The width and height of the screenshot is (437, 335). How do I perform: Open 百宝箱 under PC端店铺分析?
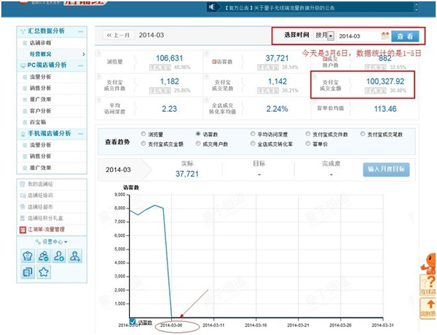pyautogui.click(x=37, y=124)
